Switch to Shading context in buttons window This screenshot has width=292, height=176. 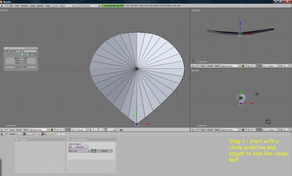(24, 134)
